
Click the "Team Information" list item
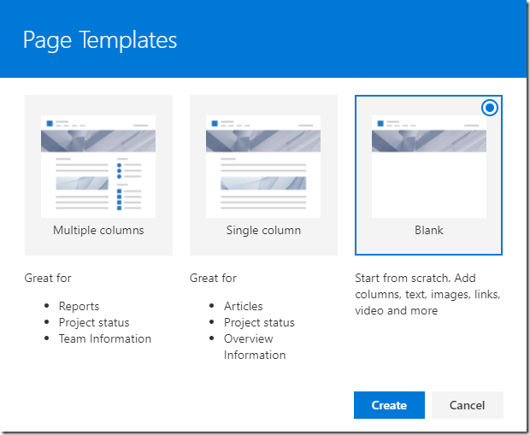coord(104,338)
